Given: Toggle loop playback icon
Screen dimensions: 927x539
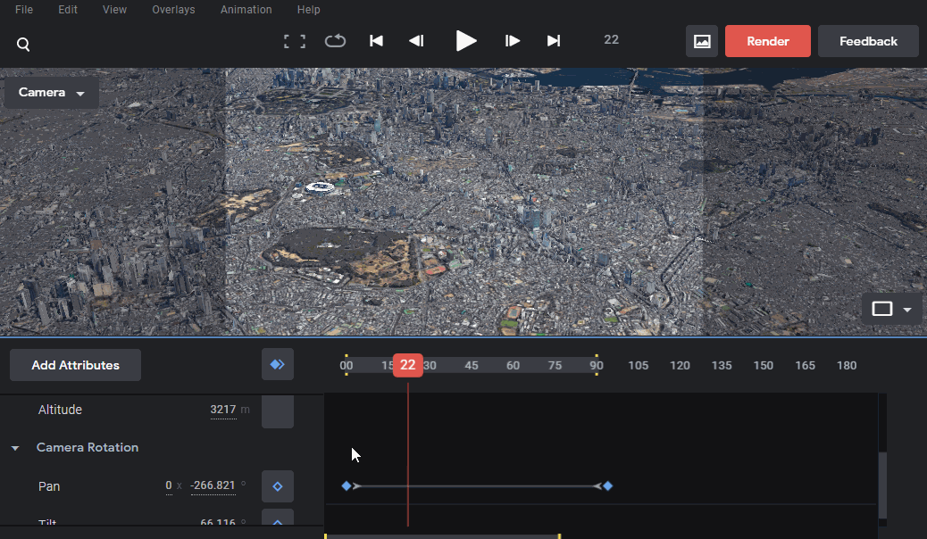Looking at the screenshot, I should (335, 41).
